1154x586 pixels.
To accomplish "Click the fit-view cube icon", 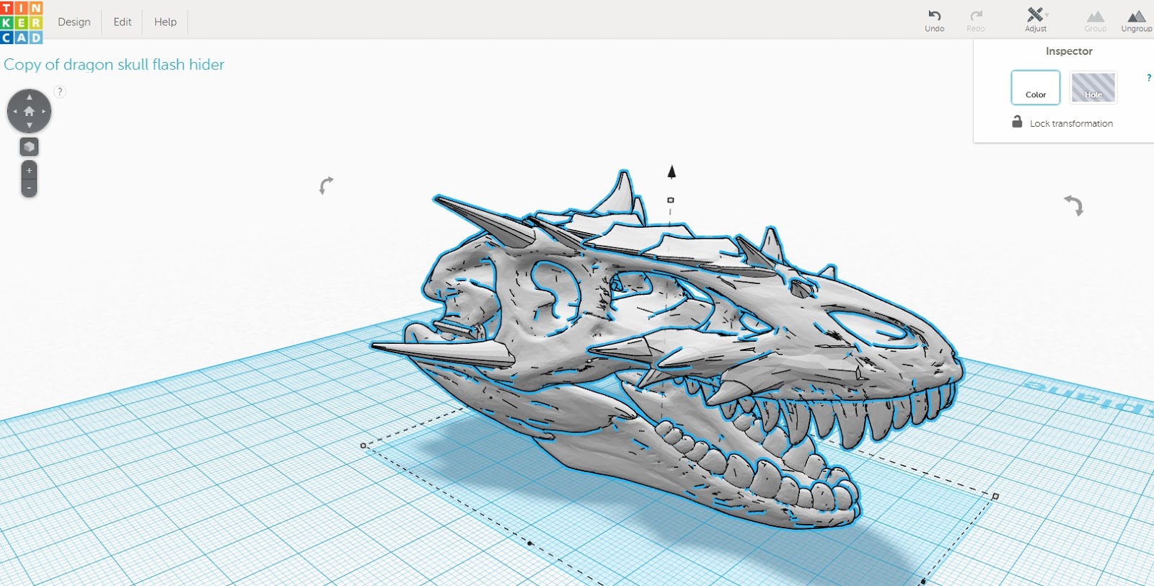I will [x=29, y=147].
